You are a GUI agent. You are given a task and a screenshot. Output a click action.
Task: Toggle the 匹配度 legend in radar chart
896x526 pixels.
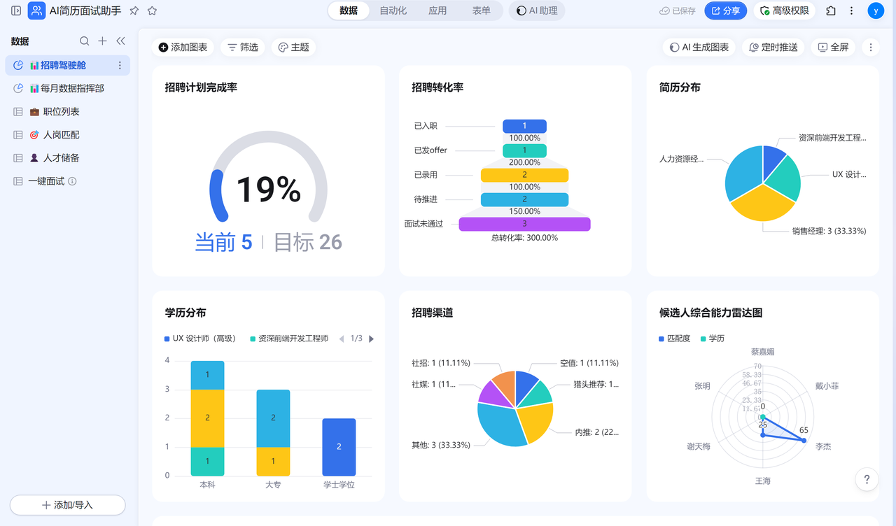pos(675,339)
